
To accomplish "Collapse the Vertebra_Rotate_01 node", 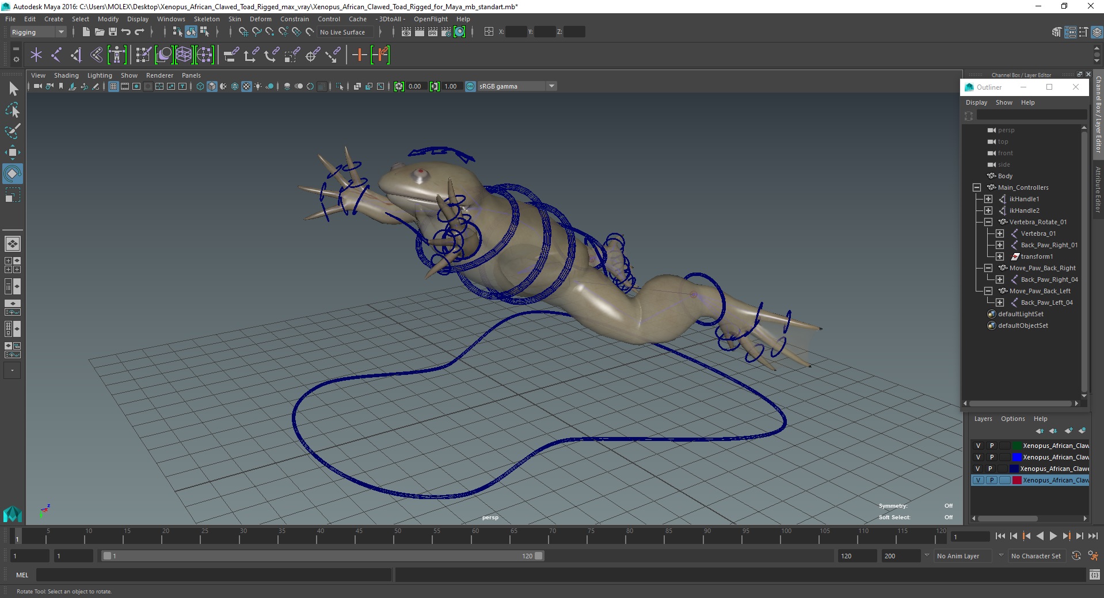I will (x=988, y=222).
